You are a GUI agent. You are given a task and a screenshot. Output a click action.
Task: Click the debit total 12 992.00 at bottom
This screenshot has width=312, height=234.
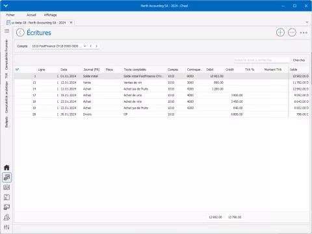pos(215,217)
